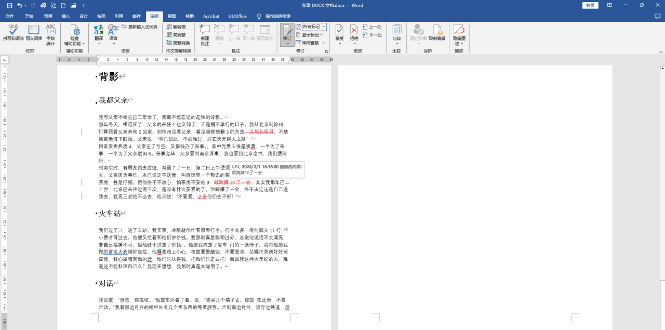The image size is (665, 330).
Task: Go to previous comment 上一条
Action: 234,32
